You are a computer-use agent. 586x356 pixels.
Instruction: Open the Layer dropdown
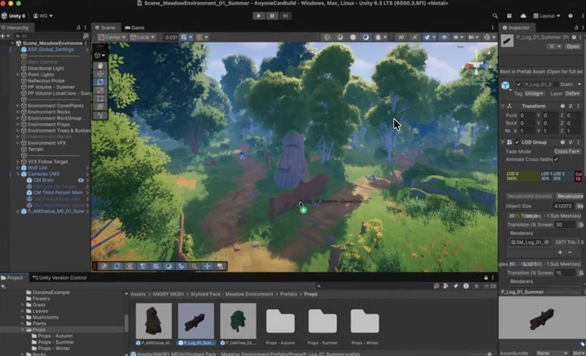571,93
